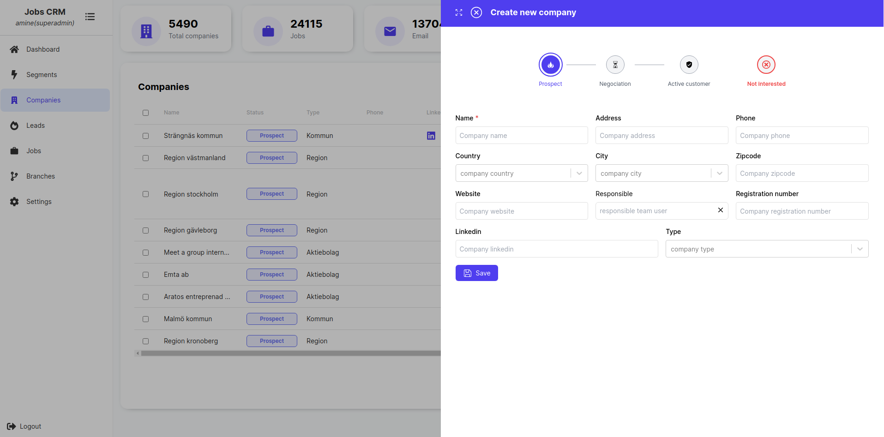Expand the Create new company panel fullscreen
The image size is (884, 437).
[x=459, y=12]
